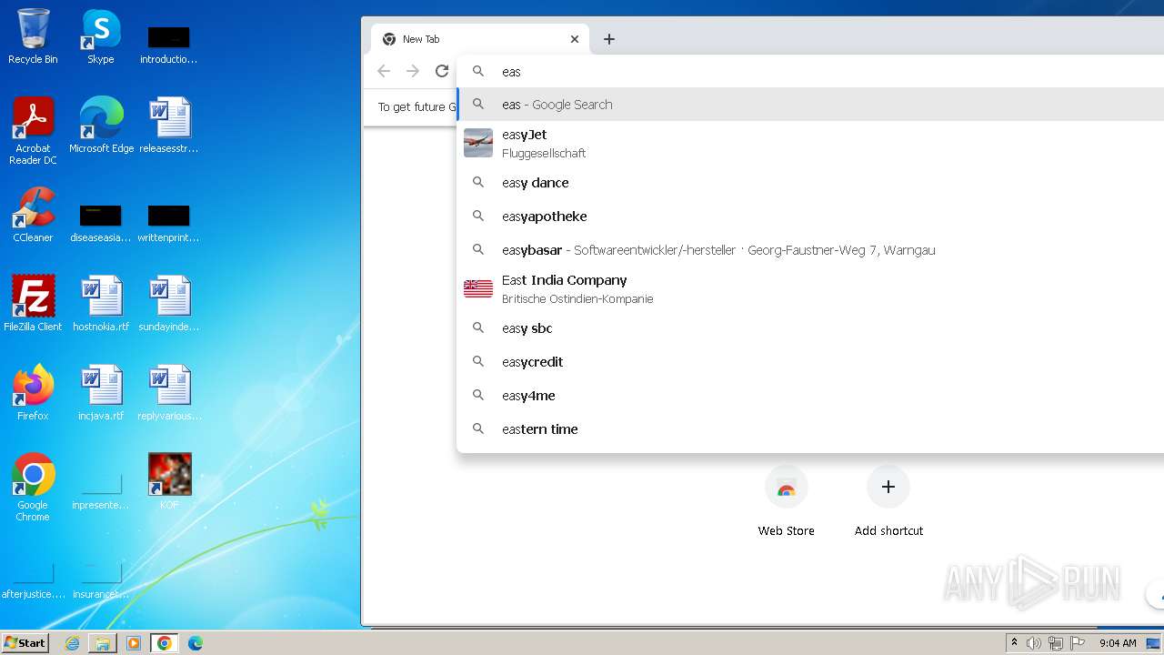The image size is (1164, 655).
Task: Open the diseaseasia file on desktop
Action: click(101, 222)
